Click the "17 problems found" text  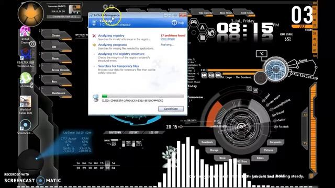[x=173, y=36]
